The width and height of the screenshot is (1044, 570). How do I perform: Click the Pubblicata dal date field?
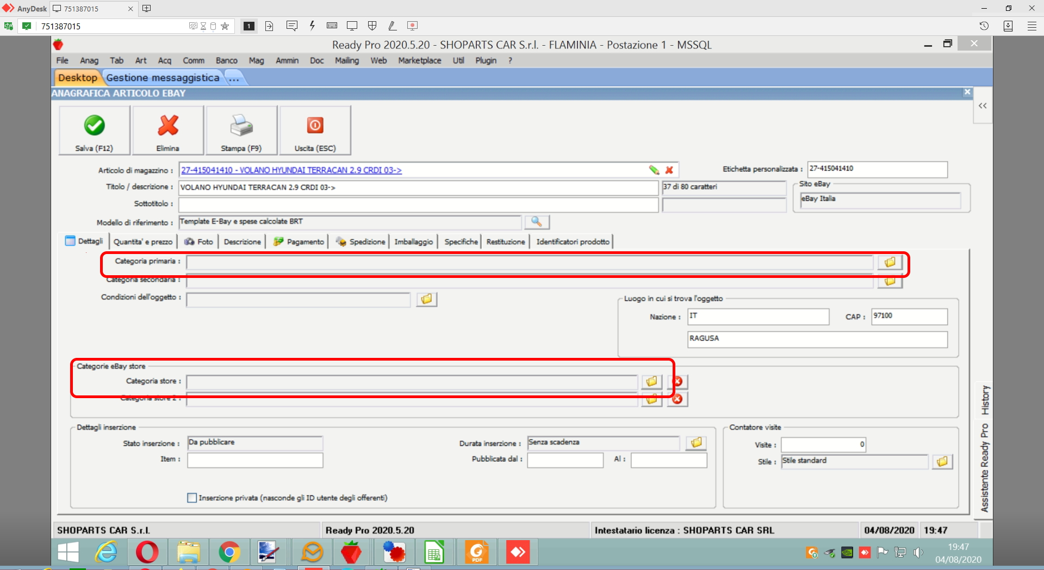coord(565,460)
